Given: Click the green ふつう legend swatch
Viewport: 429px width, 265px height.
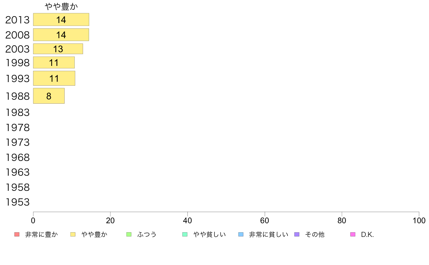Looking at the screenshot, I should 129,234.
